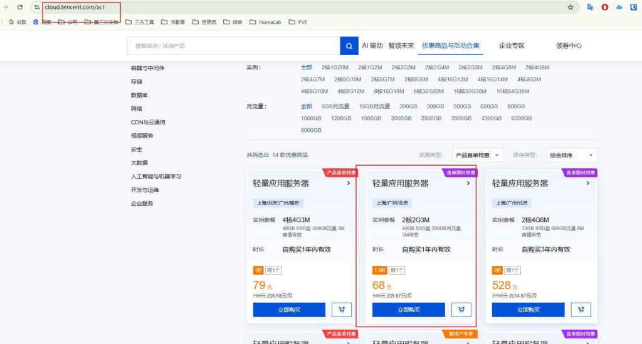Select 人工智能与机器学习 in the sidebar

pyautogui.click(x=155, y=176)
